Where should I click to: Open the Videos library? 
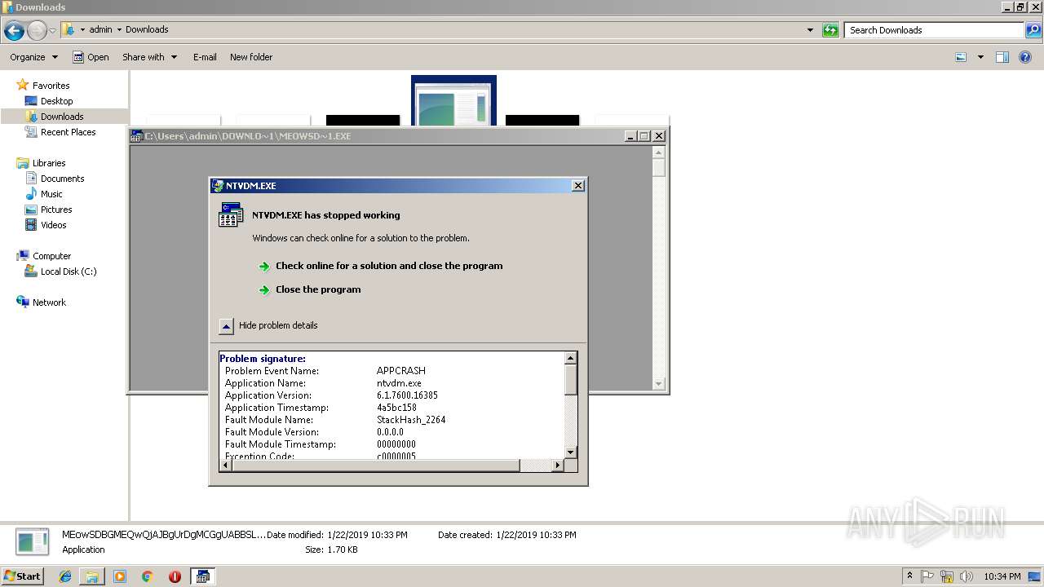click(54, 225)
